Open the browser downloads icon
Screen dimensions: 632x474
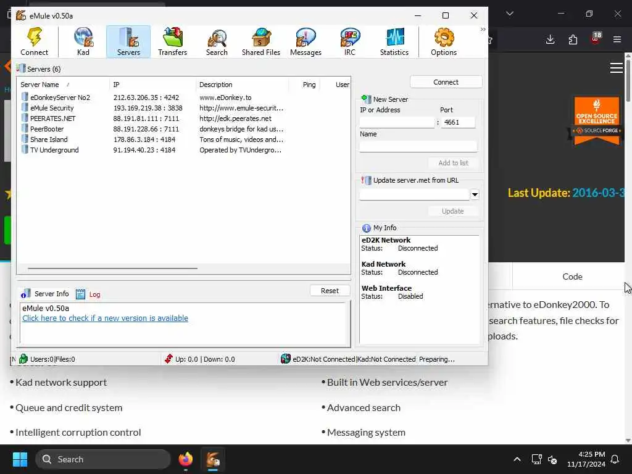(550, 39)
